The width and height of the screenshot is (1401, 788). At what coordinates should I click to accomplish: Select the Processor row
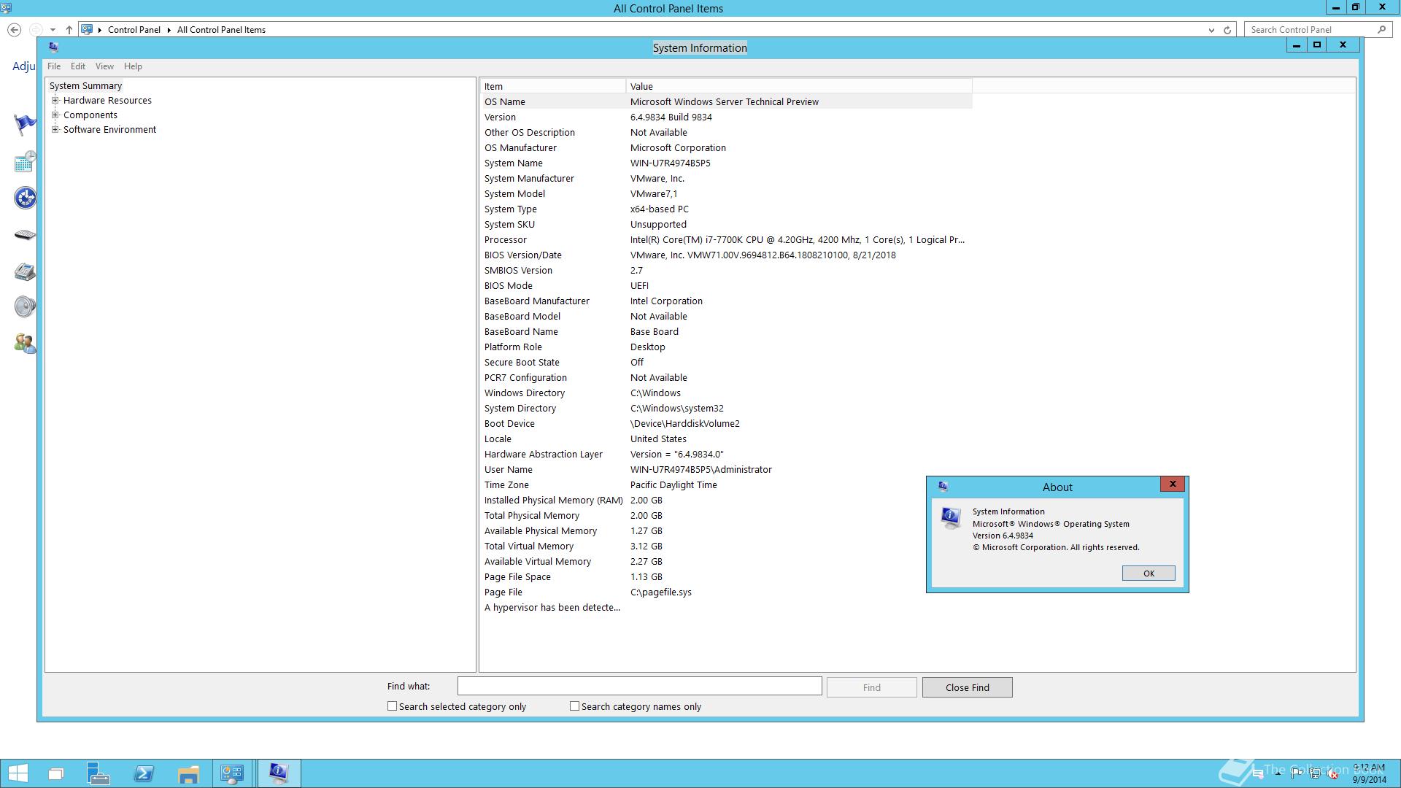point(726,240)
